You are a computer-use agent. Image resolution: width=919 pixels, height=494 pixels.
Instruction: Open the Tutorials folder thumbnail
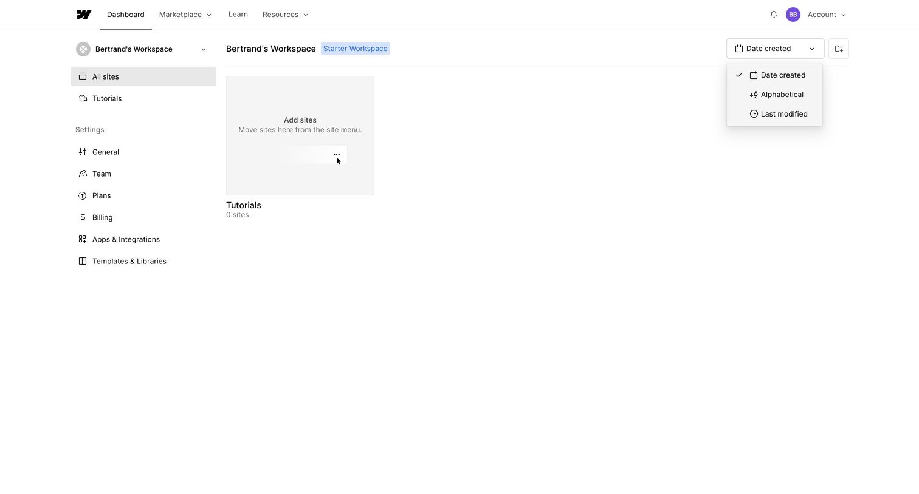(300, 135)
